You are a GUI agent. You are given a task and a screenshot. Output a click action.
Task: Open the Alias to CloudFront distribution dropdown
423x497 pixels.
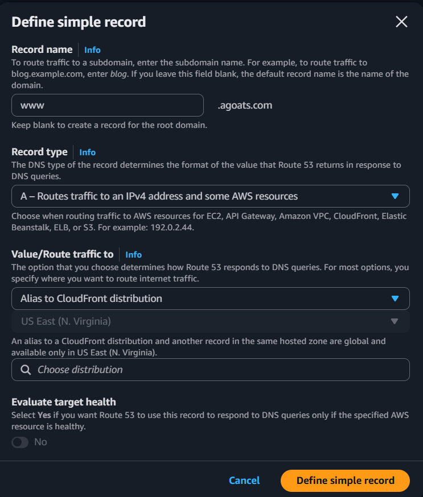tap(210, 299)
